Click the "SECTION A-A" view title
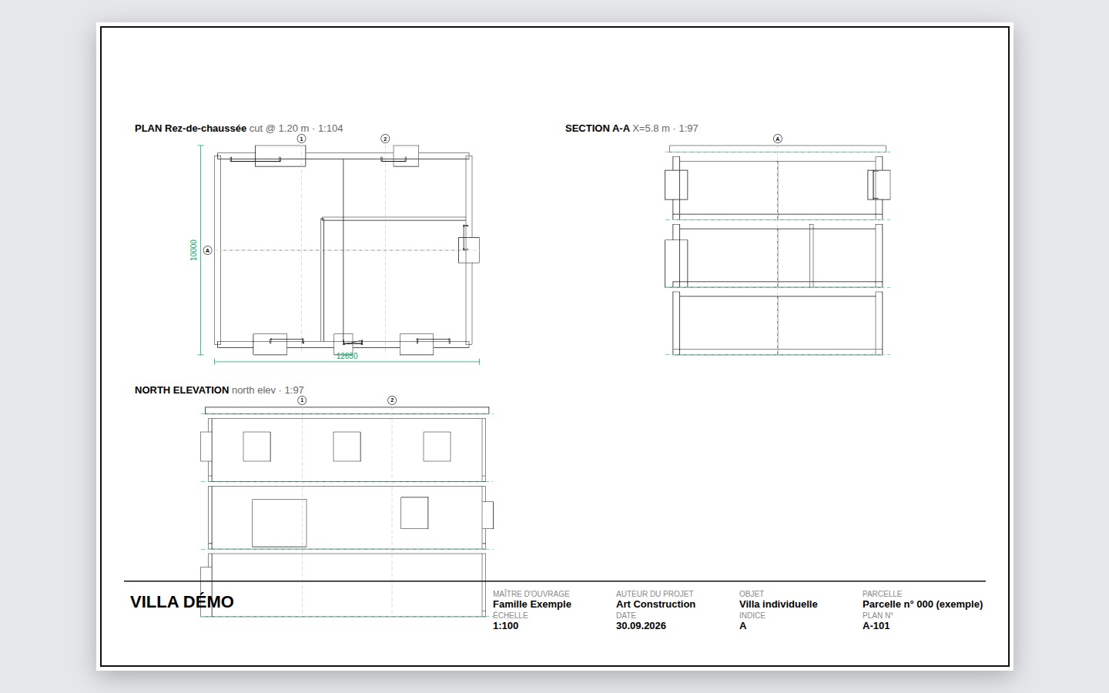The height and width of the screenshot is (693, 1109). [x=598, y=129]
